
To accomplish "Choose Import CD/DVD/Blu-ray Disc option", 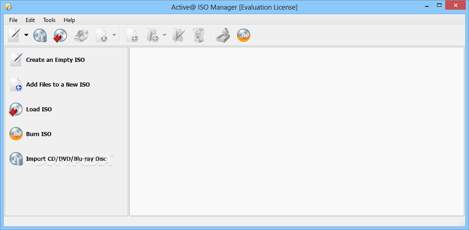I will (58, 159).
